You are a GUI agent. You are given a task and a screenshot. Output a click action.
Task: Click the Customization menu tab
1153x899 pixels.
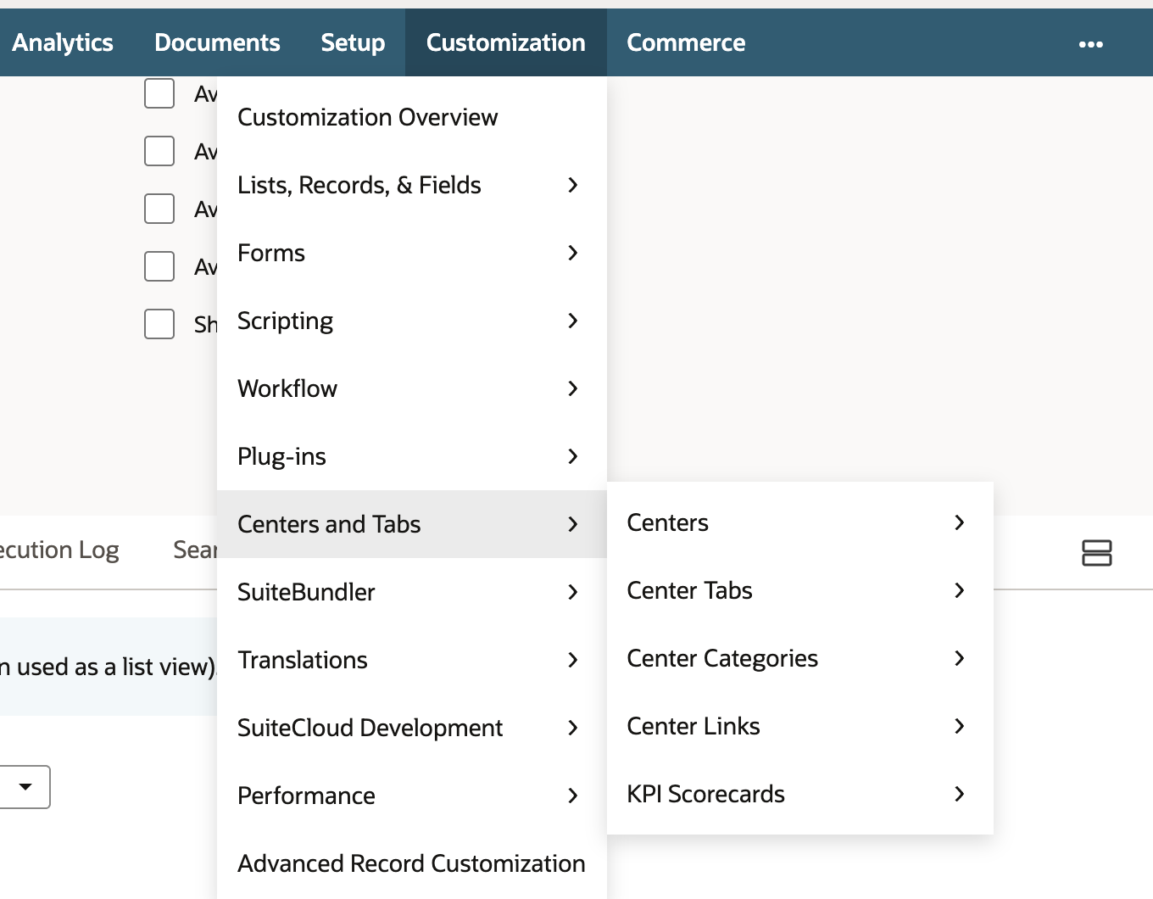click(x=506, y=42)
